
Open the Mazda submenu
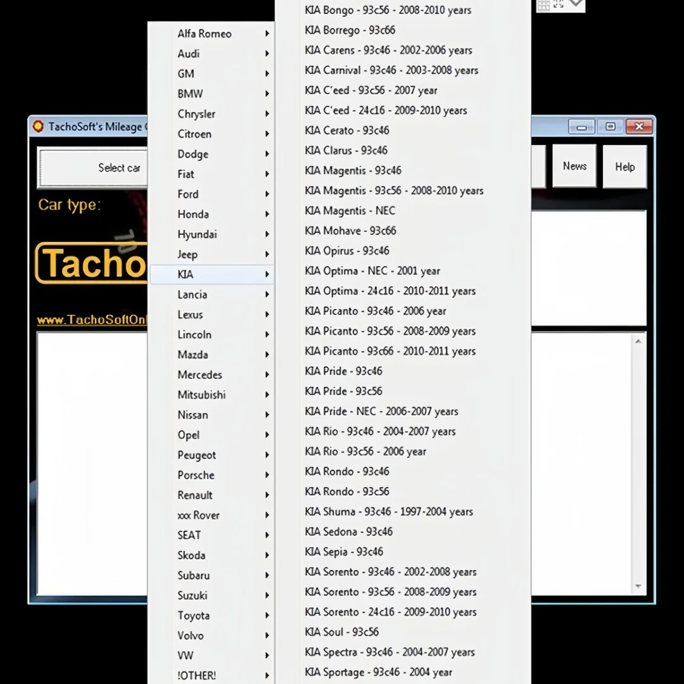212,355
